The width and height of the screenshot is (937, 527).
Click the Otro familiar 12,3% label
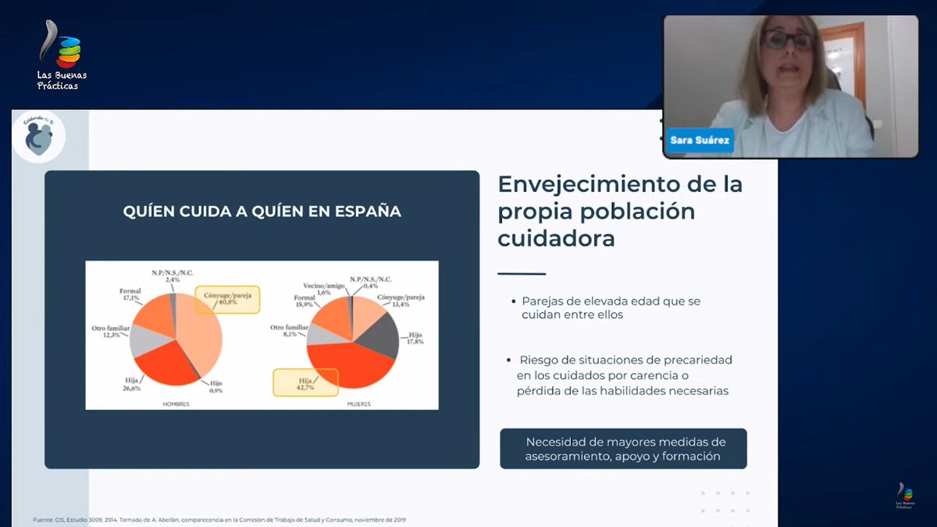pos(112,330)
